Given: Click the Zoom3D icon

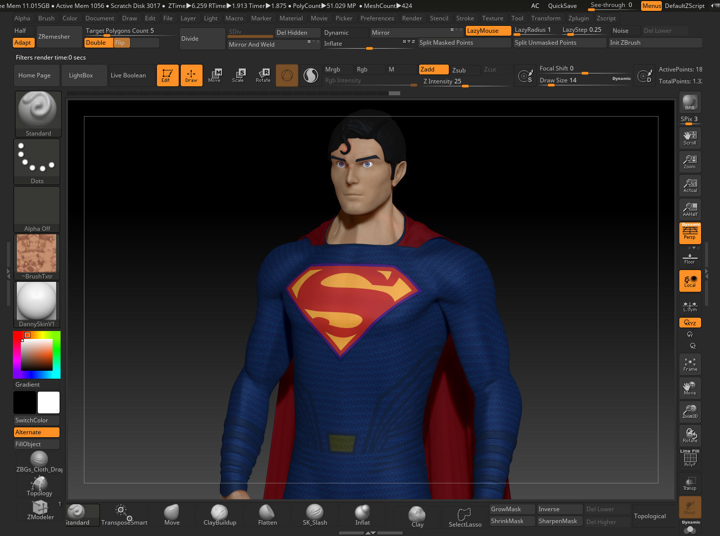Looking at the screenshot, I should click(690, 412).
